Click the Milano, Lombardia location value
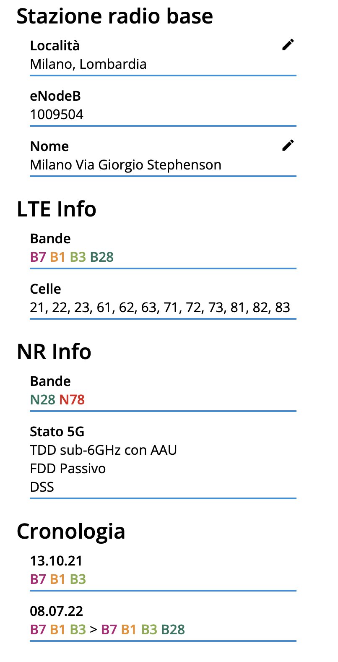Viewport: 338px width, 662px height. pyautogui.click(x=88, y=64)
